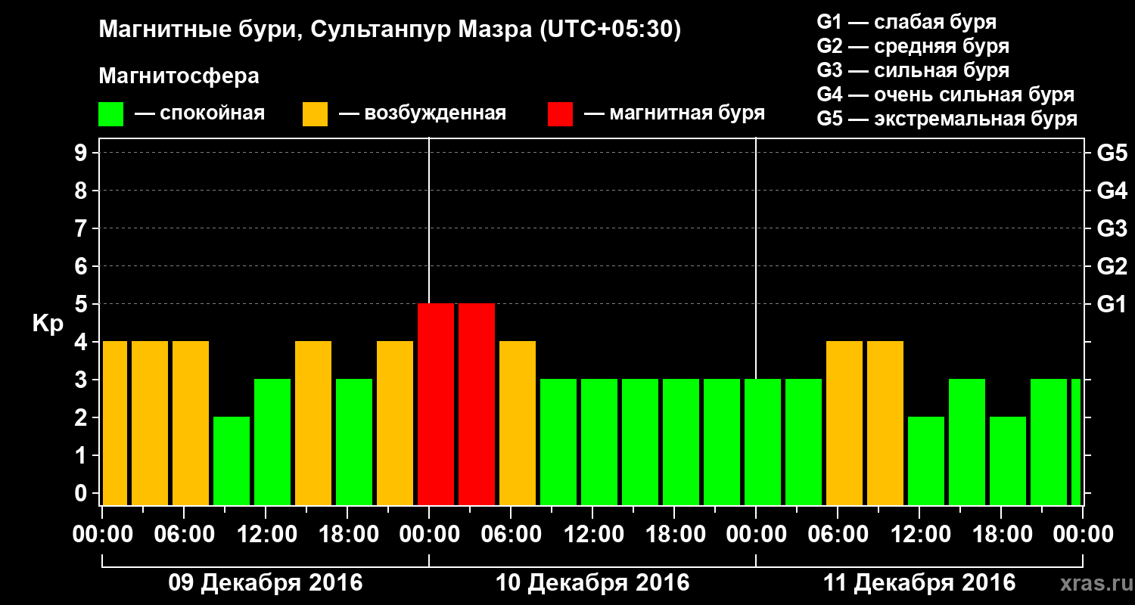Click the green 'спокойная' legend swatch
This screenshot has height=605, width=1135.
pos(111,114)
